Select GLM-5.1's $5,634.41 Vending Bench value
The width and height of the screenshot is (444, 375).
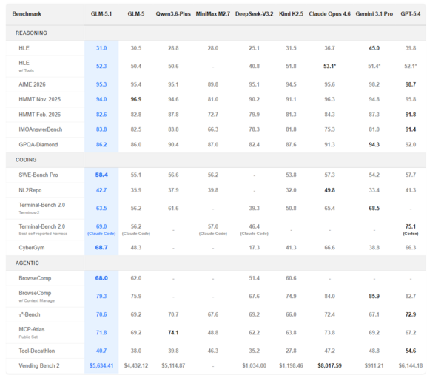101,365
